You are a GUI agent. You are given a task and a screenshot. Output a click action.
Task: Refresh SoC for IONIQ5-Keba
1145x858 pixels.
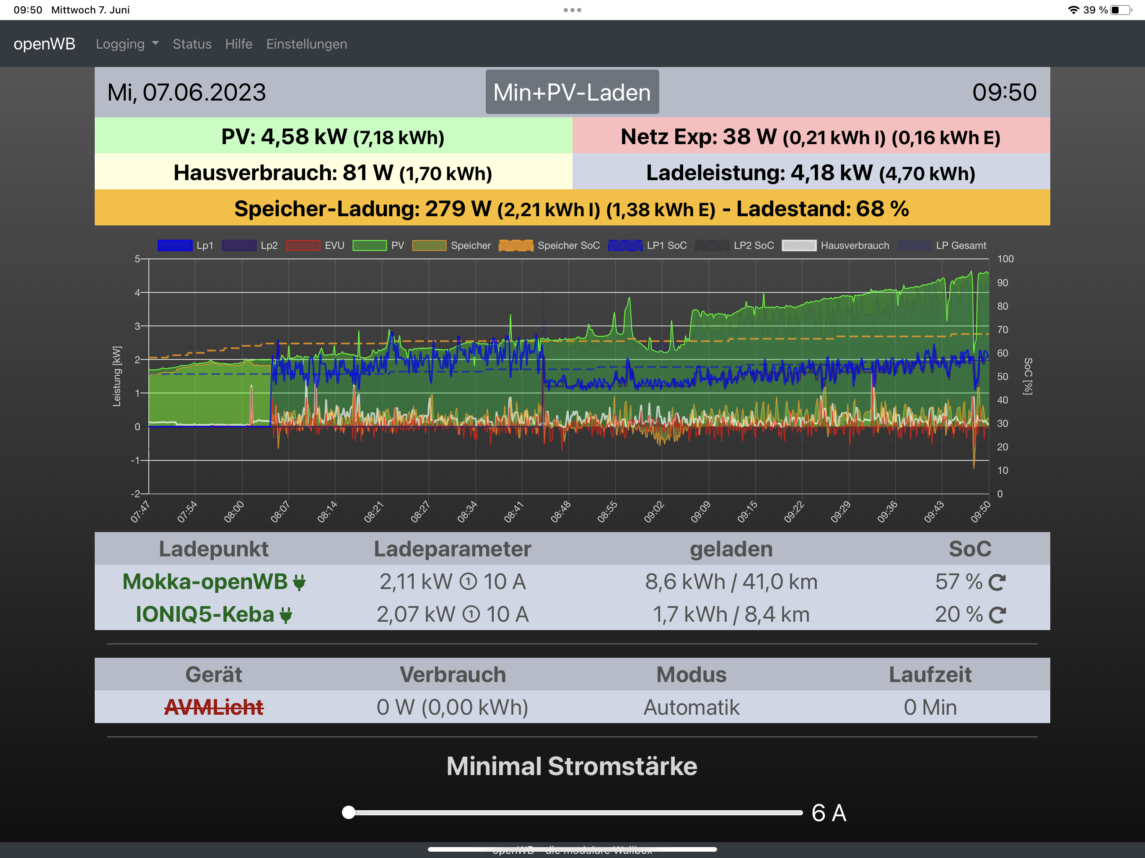(997, 615)
